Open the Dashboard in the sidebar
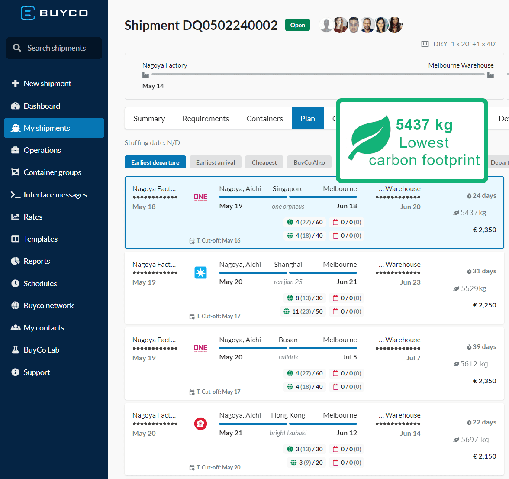 click(42, 106)
